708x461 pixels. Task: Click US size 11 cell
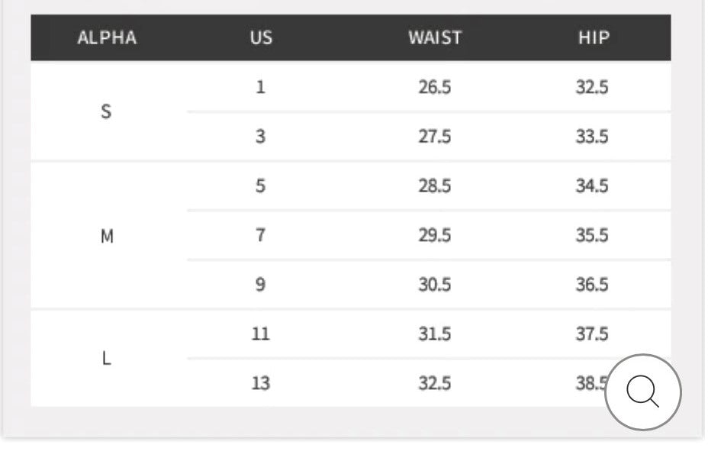click(261, 334)
